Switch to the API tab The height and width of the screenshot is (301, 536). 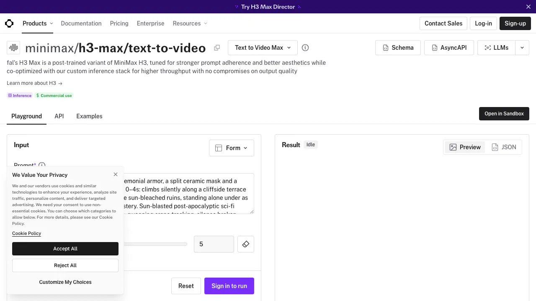coord(59,116)
